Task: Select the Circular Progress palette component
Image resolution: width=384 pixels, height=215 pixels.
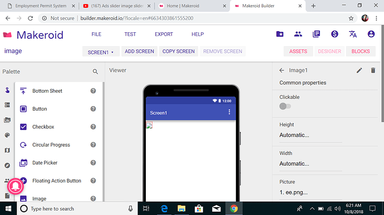Action: click(59, 145)
